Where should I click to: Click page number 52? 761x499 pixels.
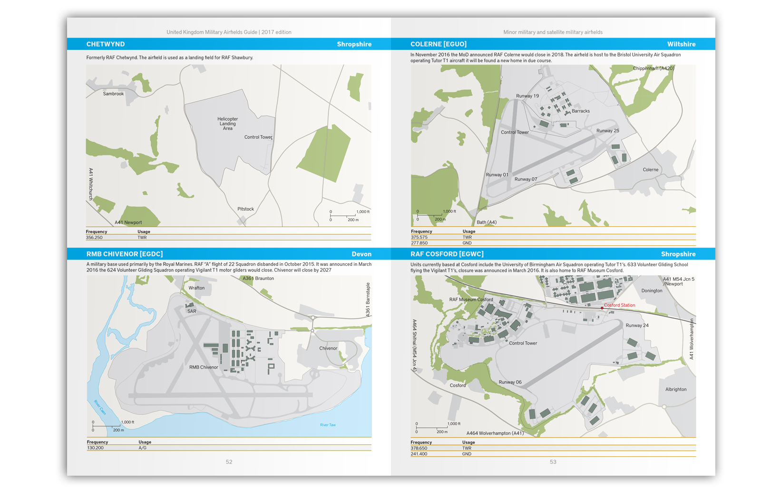click(x=229, y=462)
